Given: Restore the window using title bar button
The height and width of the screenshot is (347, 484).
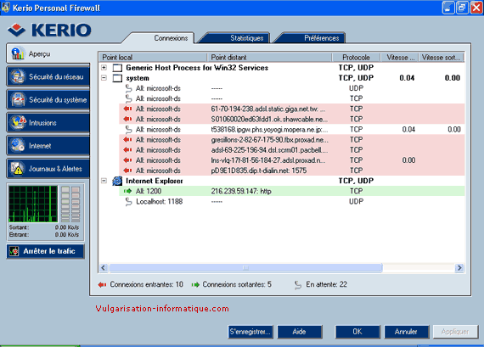Looking at the screenshot, I should click(x=462, y=8).
